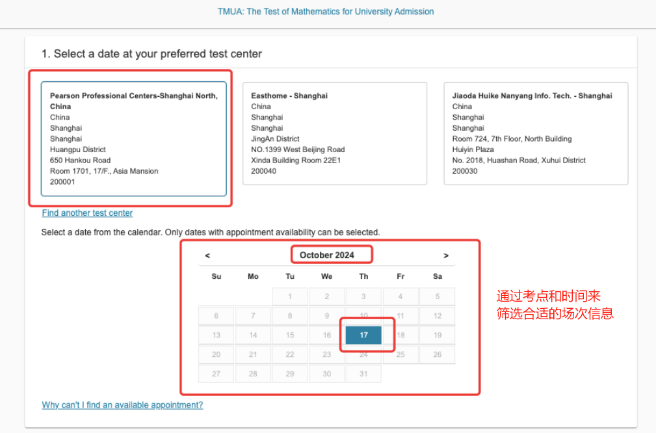Go to previous month in calendar

[207, 256]
